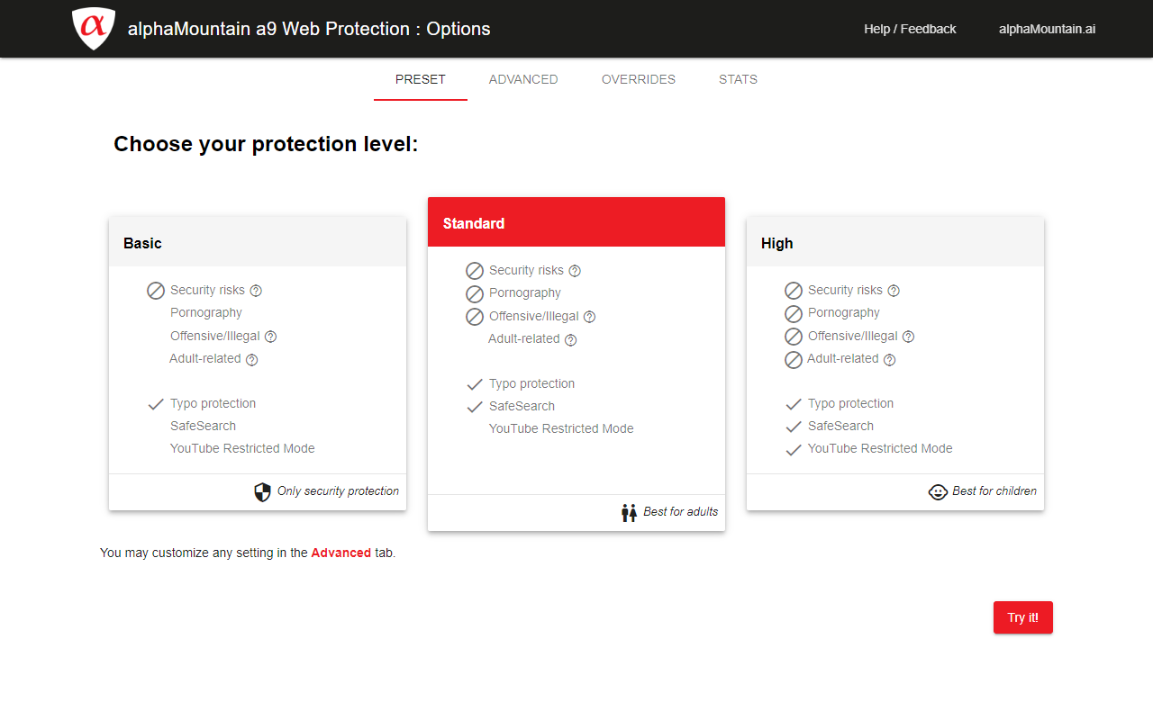Click help icon next to Standard Offensive/Illegal

590,317
